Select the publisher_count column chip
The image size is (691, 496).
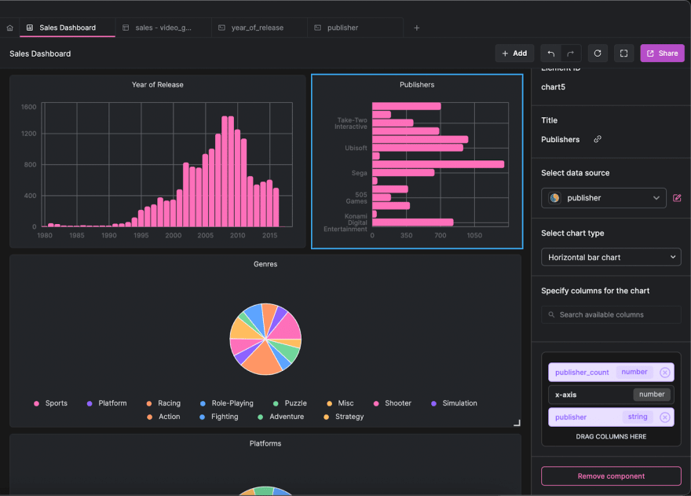tap(611, 373)
